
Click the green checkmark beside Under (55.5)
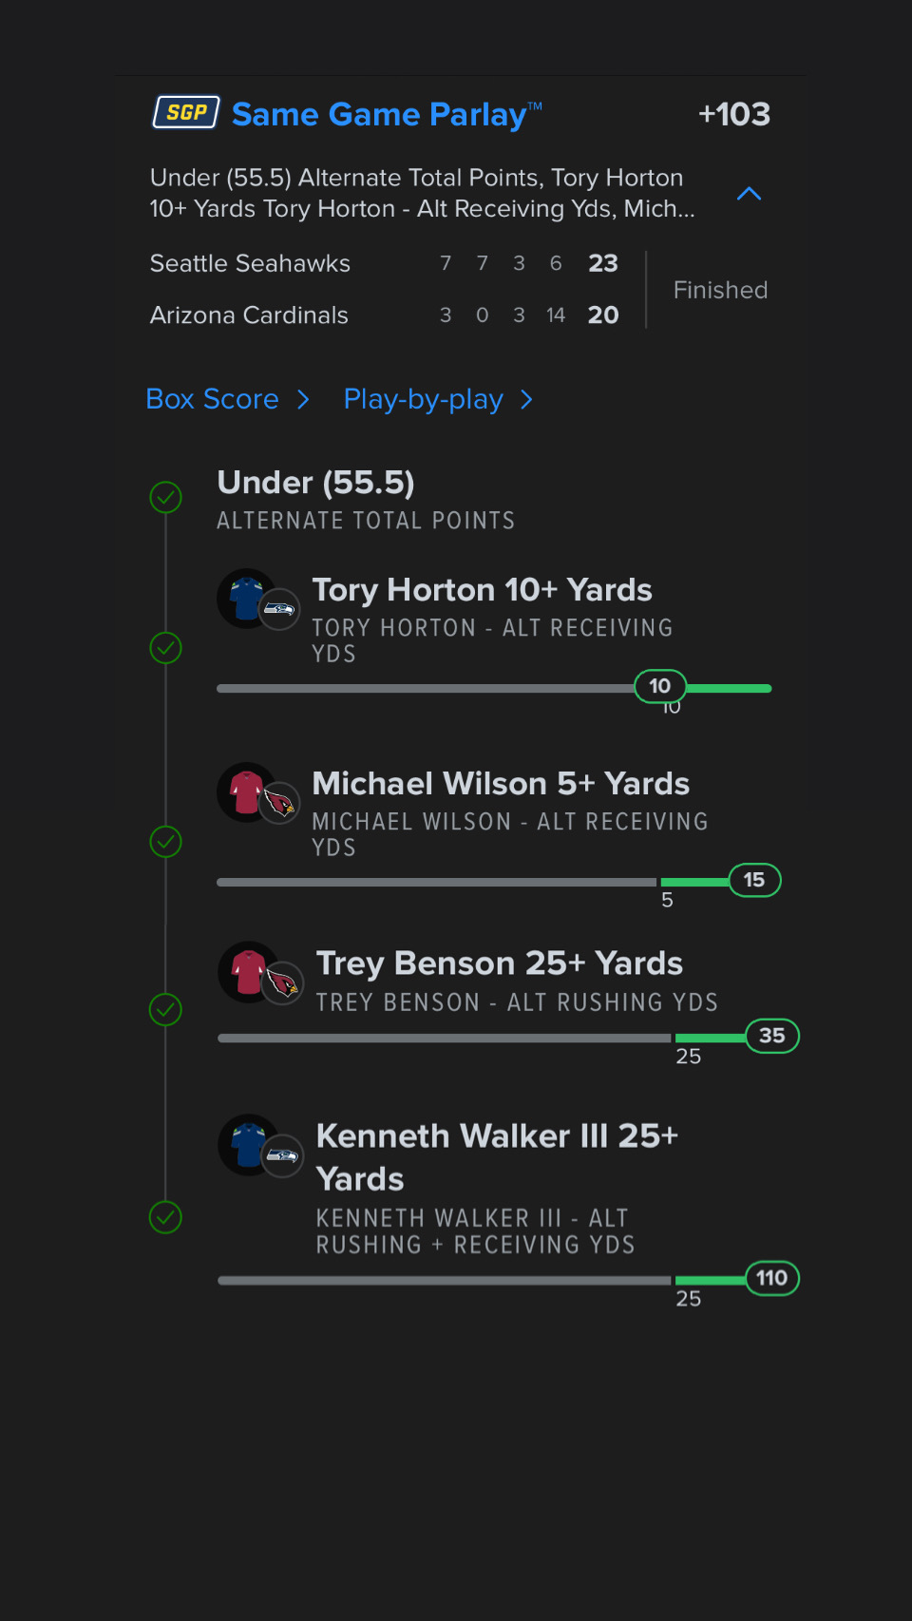point(166,497)
